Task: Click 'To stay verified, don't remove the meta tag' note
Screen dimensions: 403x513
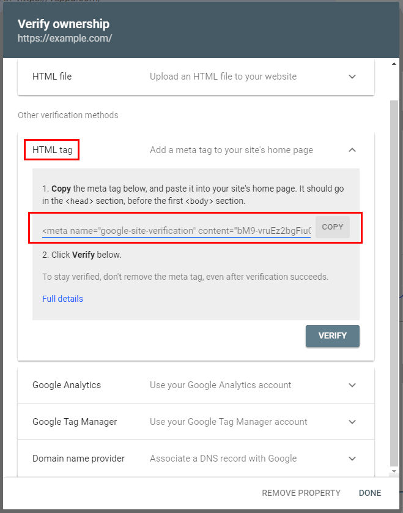Action: [x=185, y=277]
